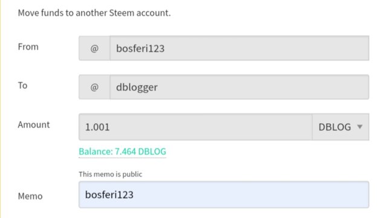Select the Amount field showing 1.001
The height and width of the screenshot is (218, 387).
(195, 127)
